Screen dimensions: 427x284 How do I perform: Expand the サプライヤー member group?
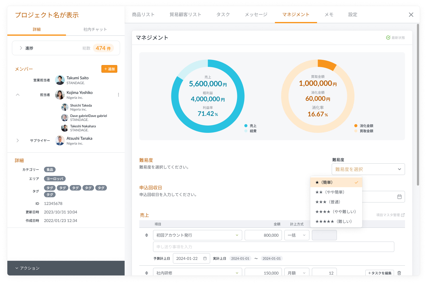[x=18, y=140]
